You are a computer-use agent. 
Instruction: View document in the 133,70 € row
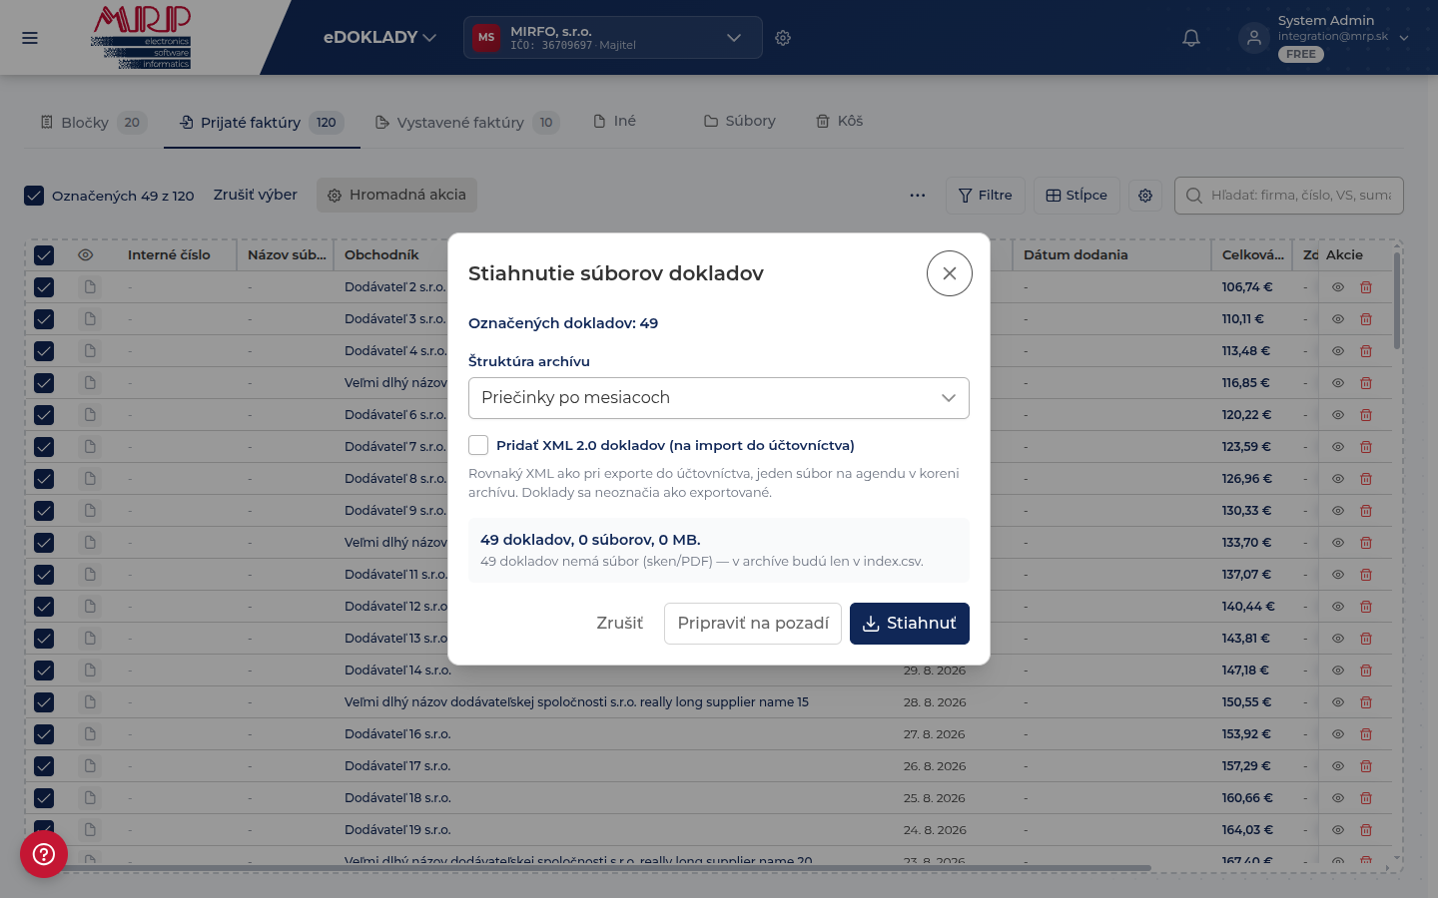point(1338,543)
